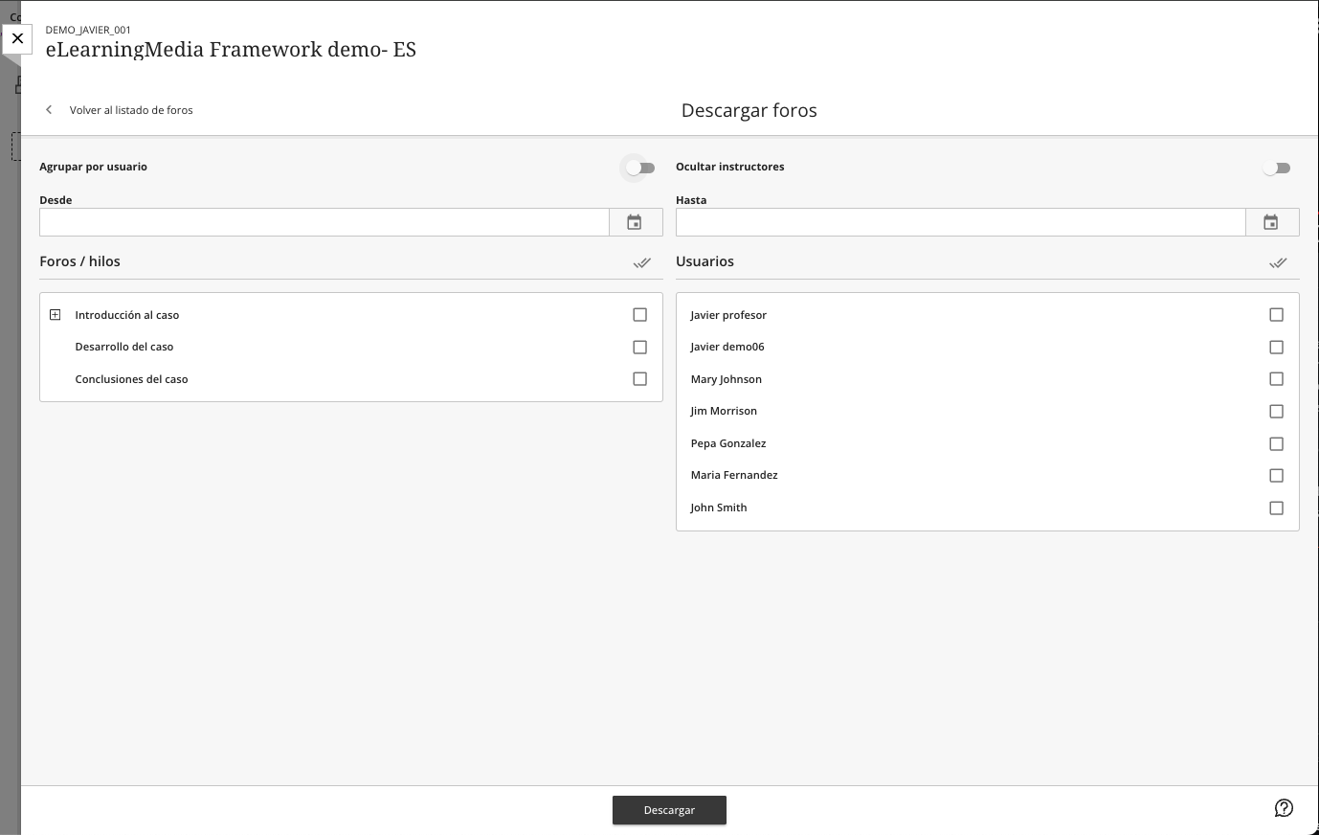Open the help question-mark icon
Viewport: 1319px width, 835px height.
pos(1284,808)
